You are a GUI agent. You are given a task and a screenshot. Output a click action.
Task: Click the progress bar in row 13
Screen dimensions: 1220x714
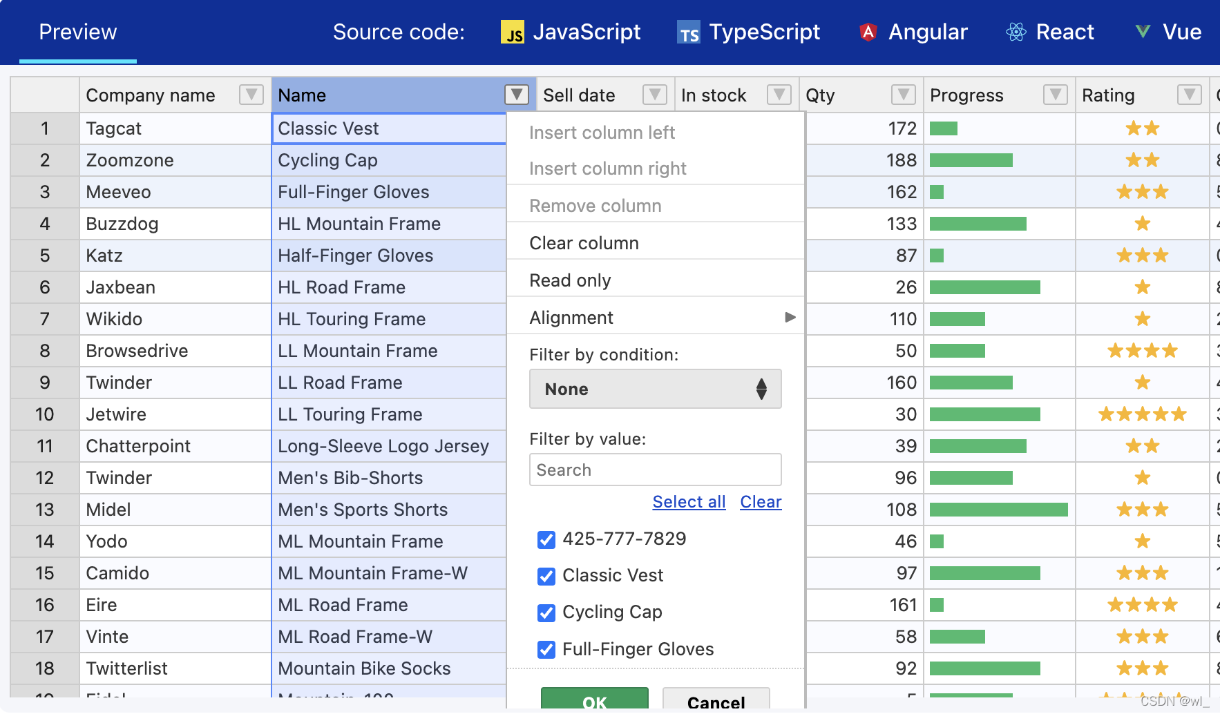pyautogui.click(x=998, y=510)
